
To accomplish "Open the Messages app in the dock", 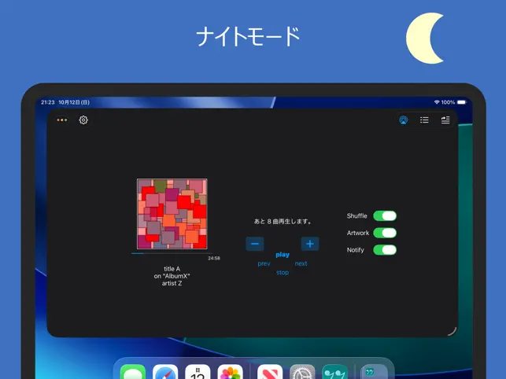I will 133,372.
